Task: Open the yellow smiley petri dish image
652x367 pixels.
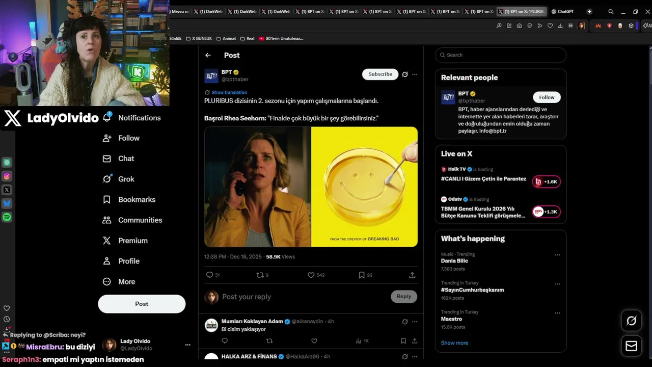Action: tap(365, 187)
